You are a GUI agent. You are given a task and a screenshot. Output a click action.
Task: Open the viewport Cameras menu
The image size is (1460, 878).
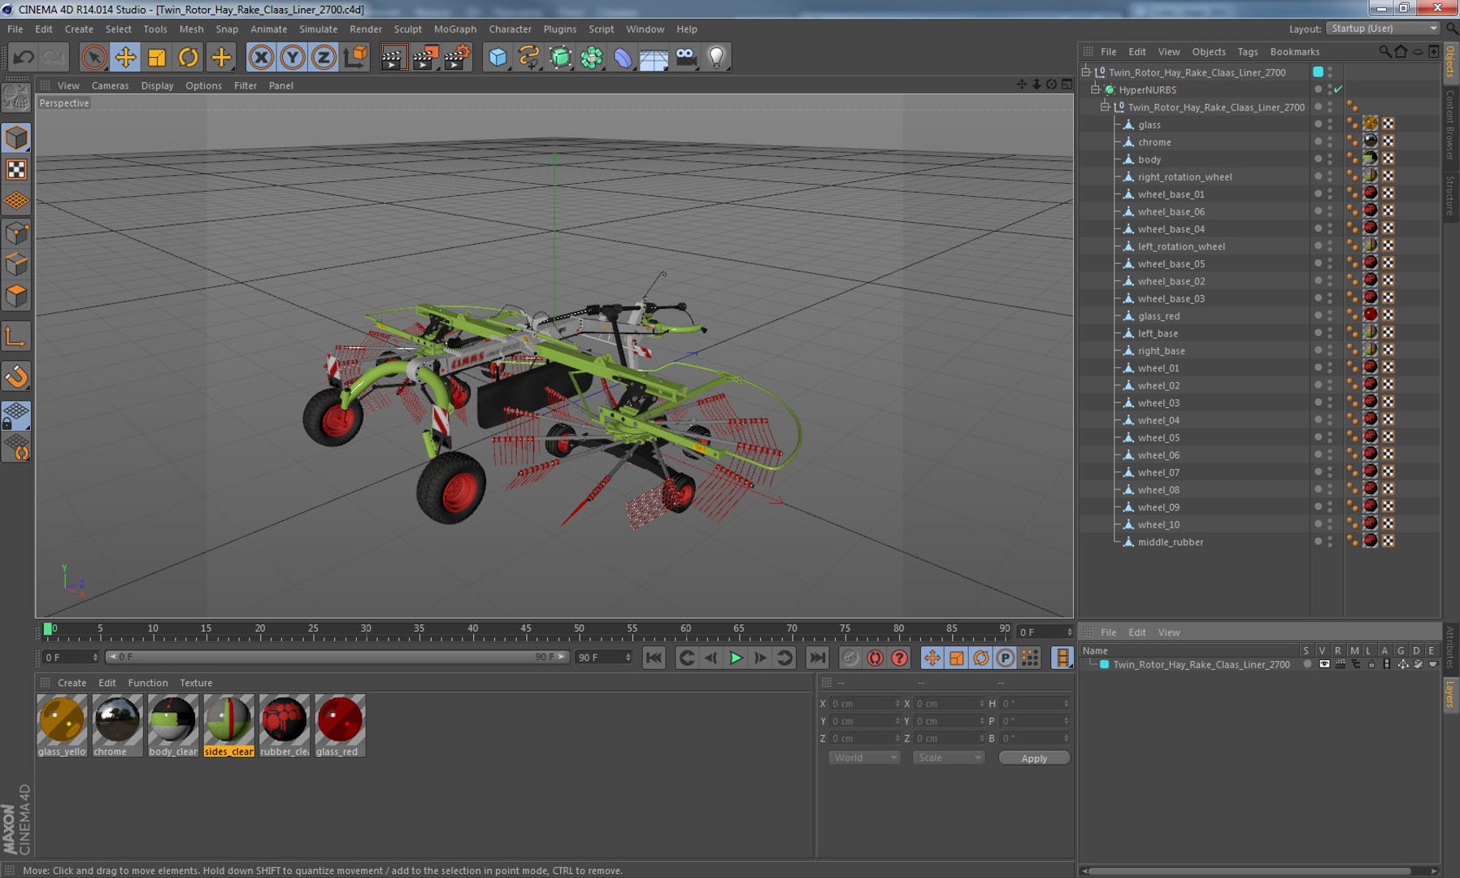pyautogui.click(x=110, y=85)
